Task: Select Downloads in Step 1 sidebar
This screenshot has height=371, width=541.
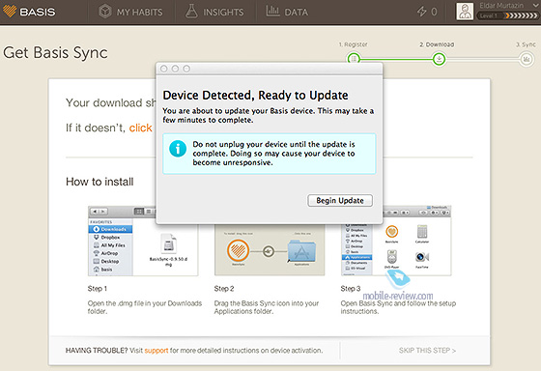Action: (110, 229)
